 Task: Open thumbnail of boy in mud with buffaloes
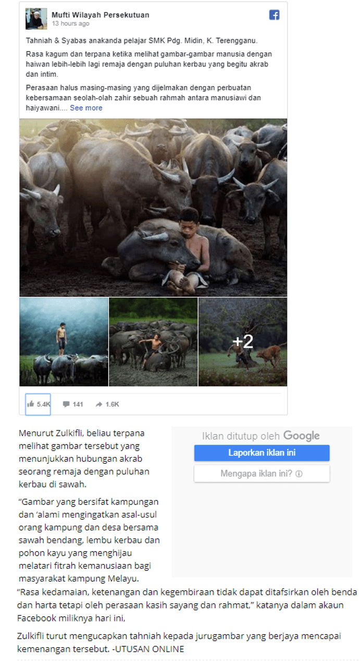coord(154,342)
